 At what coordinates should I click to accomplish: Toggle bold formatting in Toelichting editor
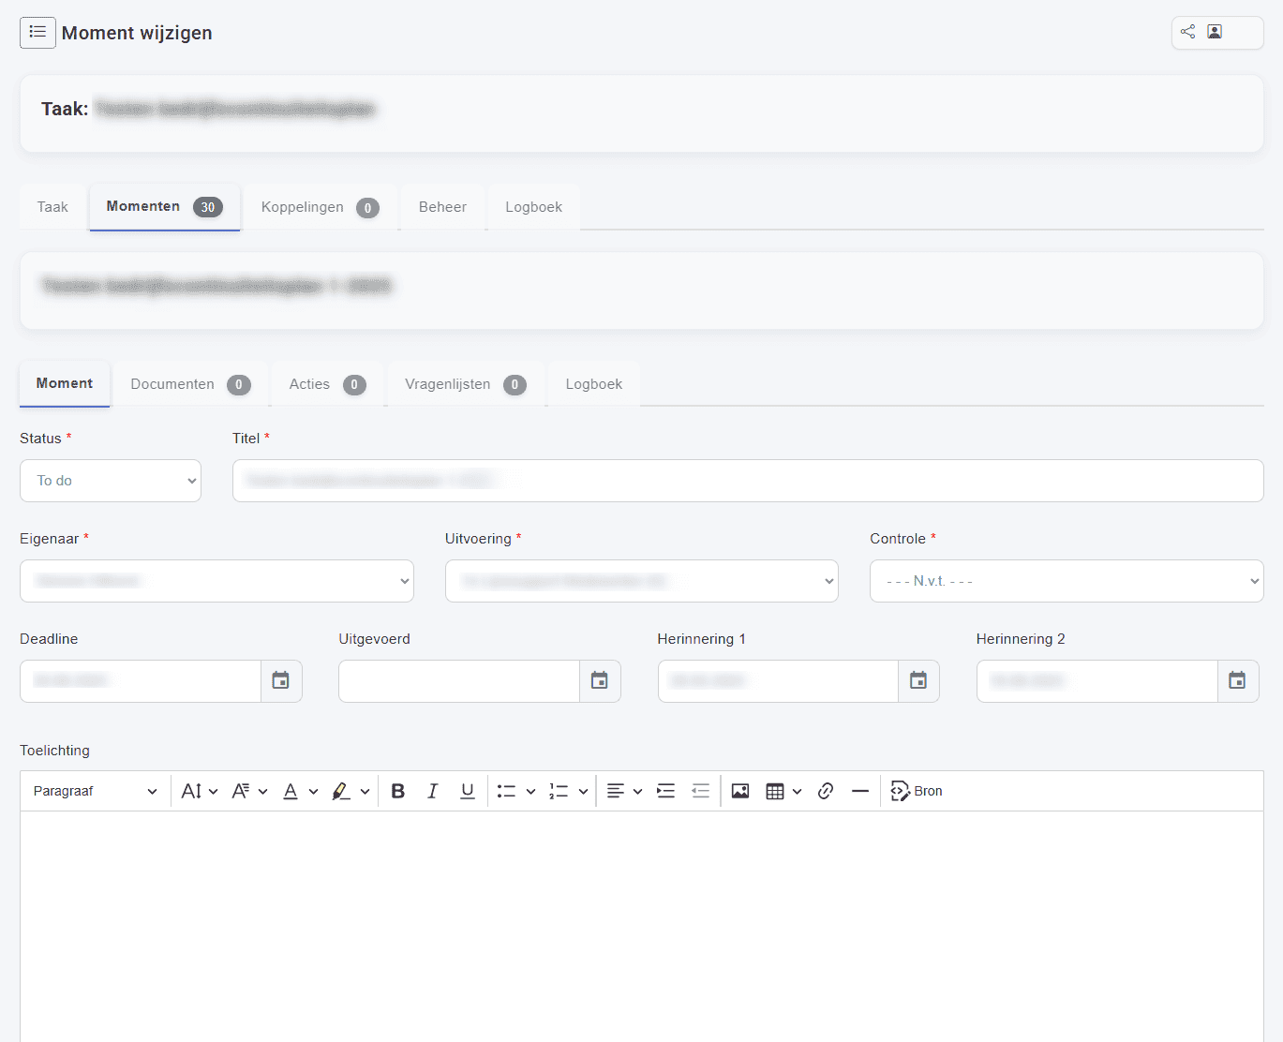[398, 791]
